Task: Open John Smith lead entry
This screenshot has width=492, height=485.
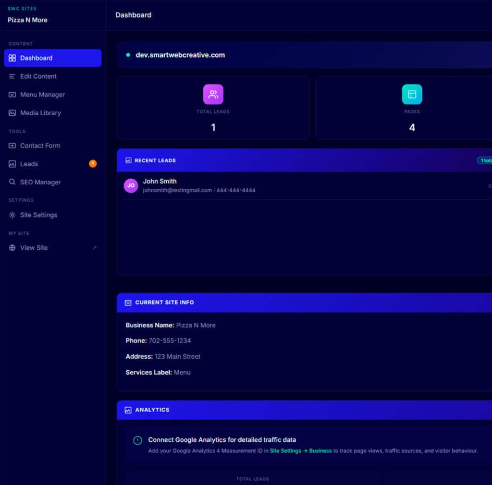Action: (x=160, y=182)
